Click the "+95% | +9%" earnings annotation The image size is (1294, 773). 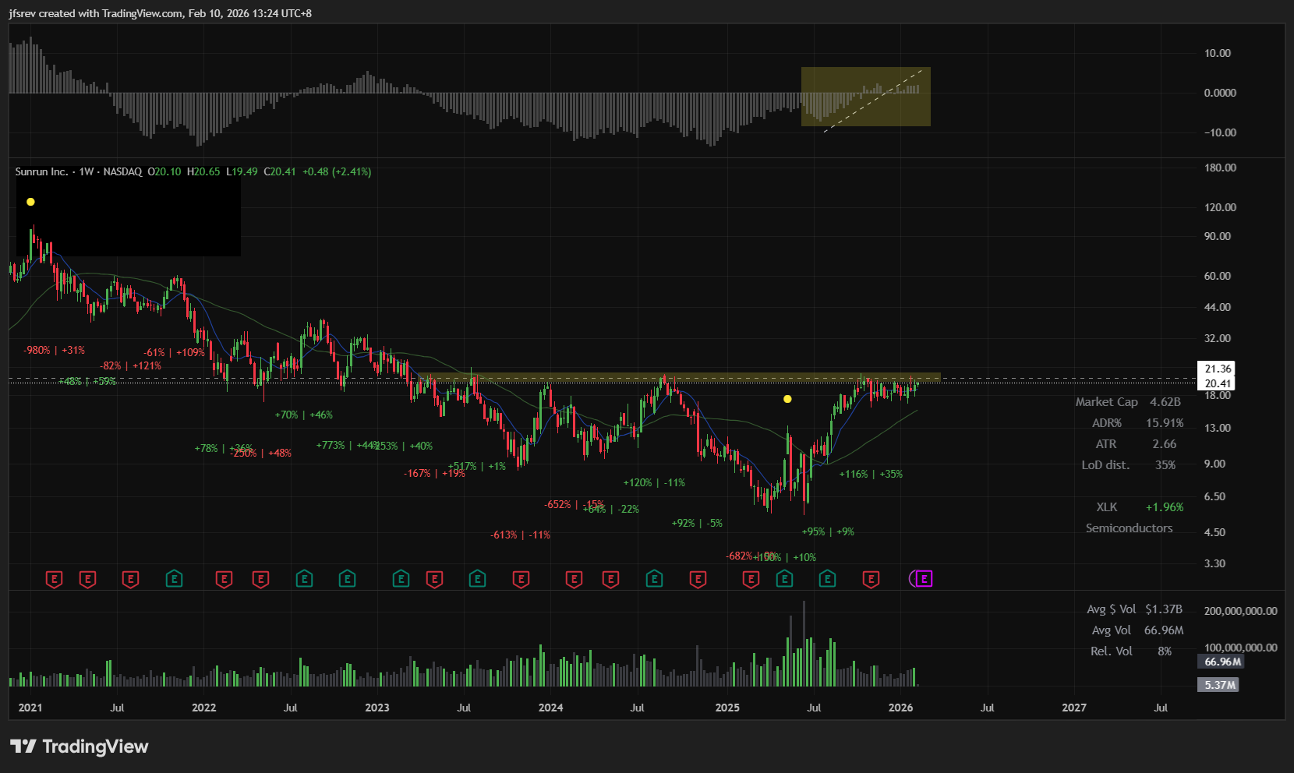pyautogui.click(x=828, y=532)
